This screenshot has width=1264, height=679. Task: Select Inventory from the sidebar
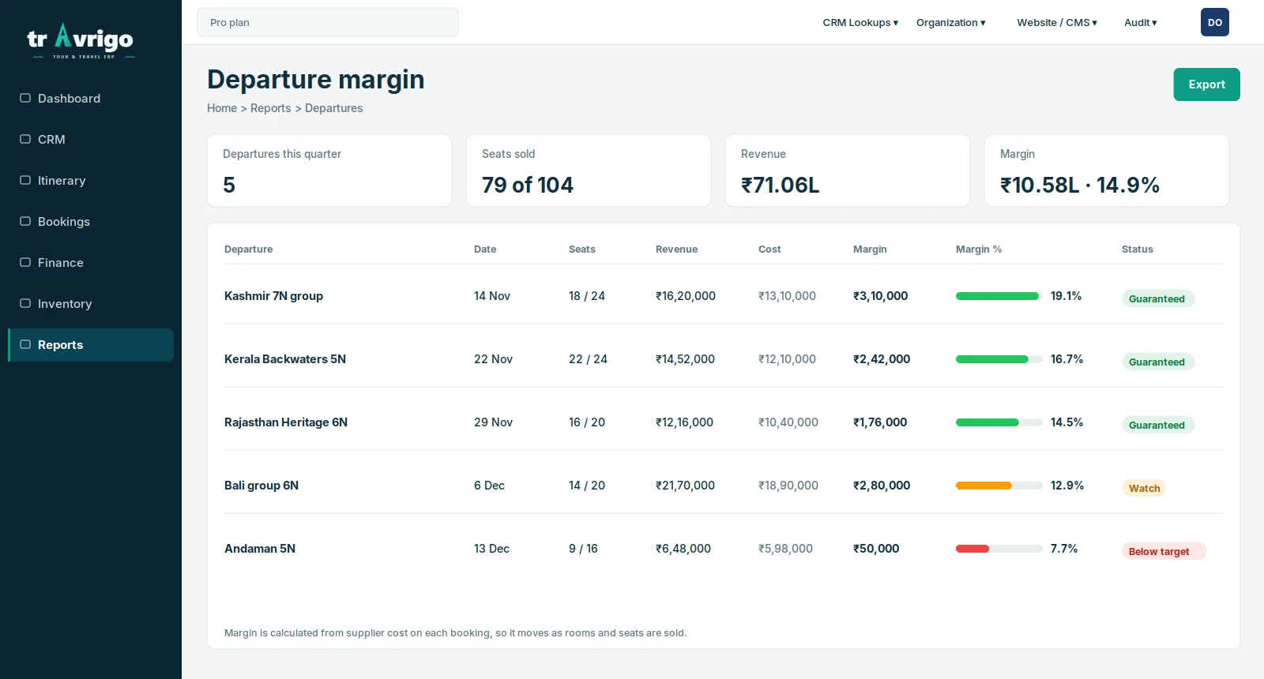click(91, 304)
